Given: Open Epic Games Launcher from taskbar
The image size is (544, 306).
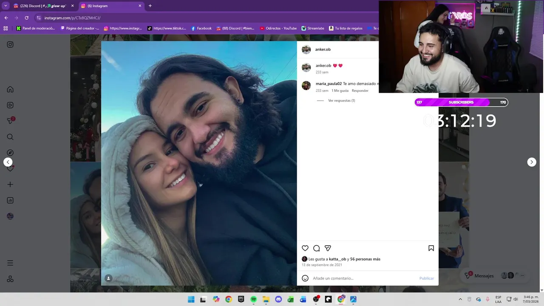Looking at the screenshot, I should 241,299.
